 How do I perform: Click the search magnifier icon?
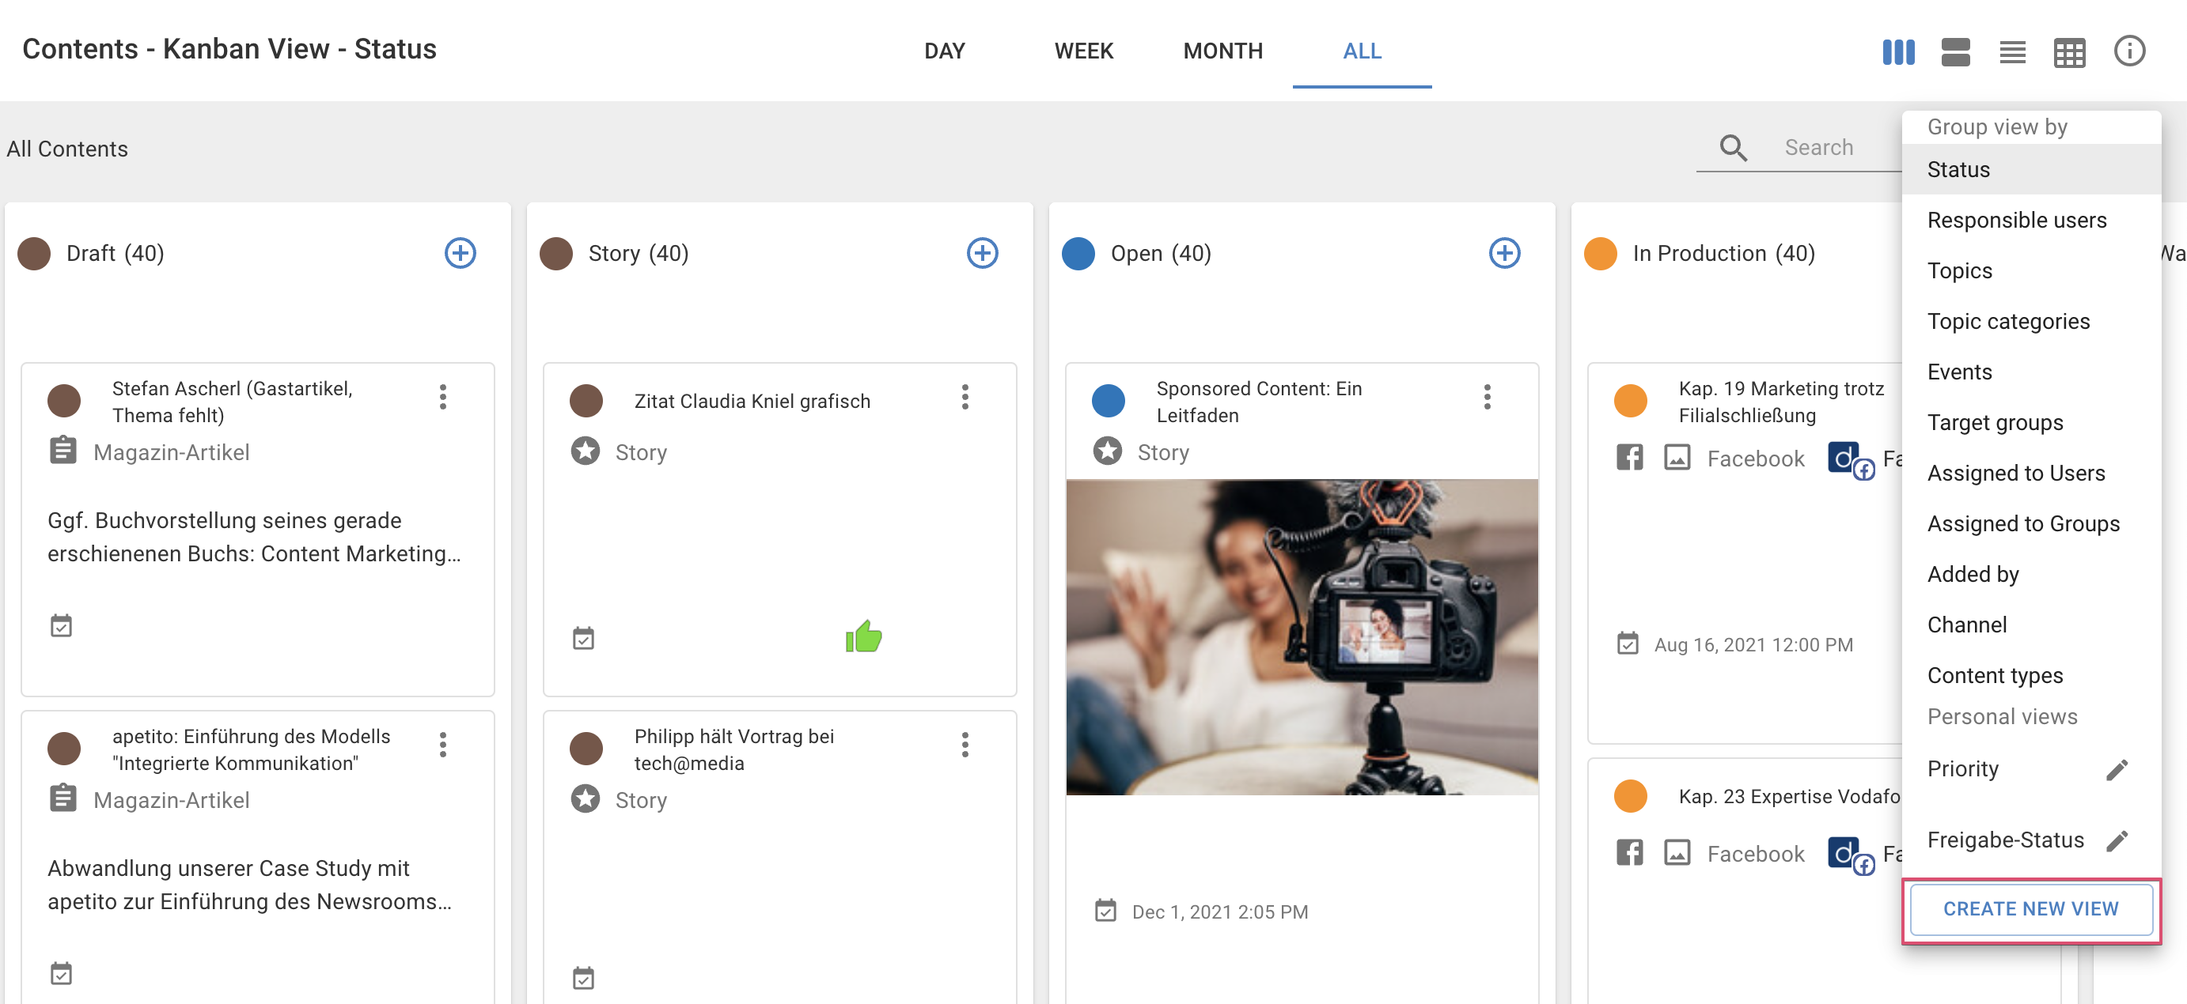click(x=1733, y=148)
